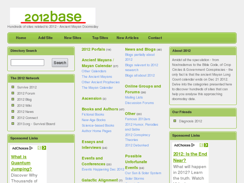Image resolution: width=244 pixels, height=183 pixels.
Task: Click the site tagline under the logo
Action: point(53,27)
